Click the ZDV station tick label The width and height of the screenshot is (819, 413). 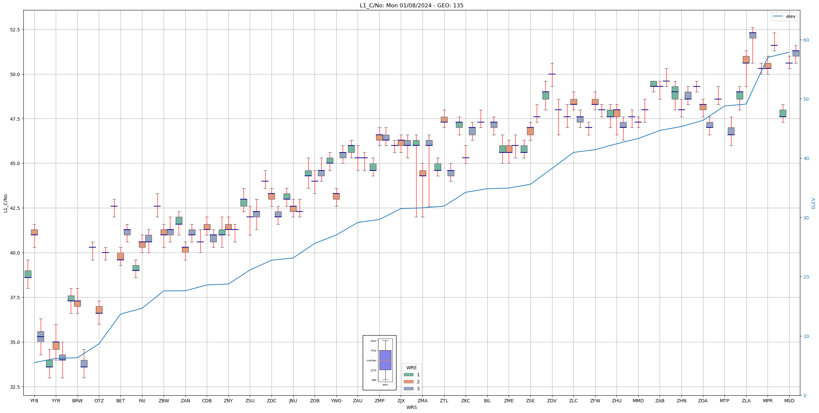point(552,401)
